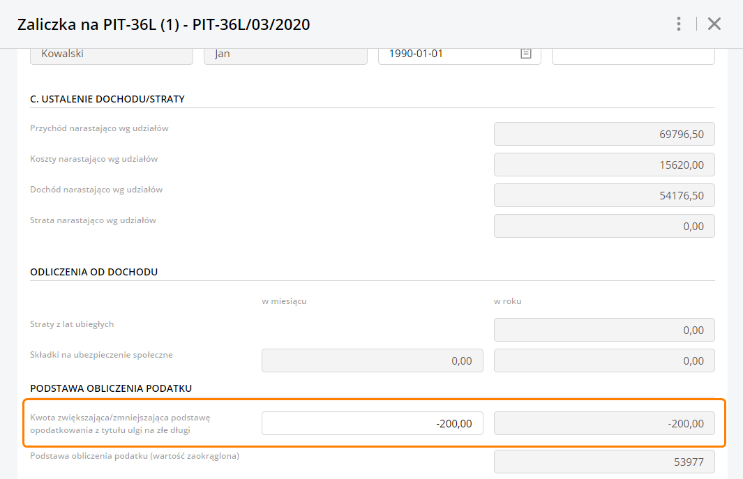Image resolution: width=743 pixels, height=479 pixels.
Task: Click the monthly Składki na ubezpieczenie społeczne field
Action: pos(372,360)
